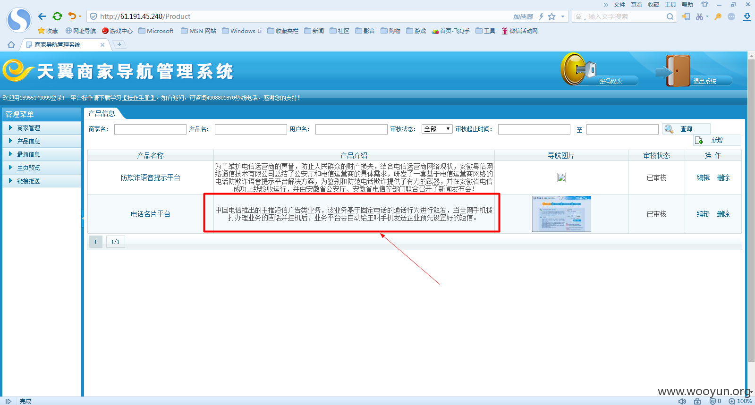Click the 商家名 input field
Screen dimensions: 755x405
(x=150, y=129)
